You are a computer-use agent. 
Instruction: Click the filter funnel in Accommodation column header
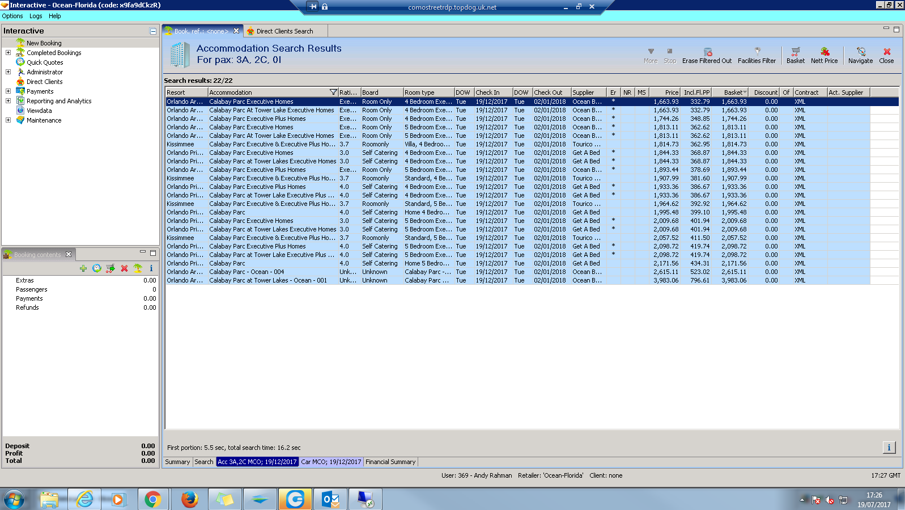coord(333,92)
